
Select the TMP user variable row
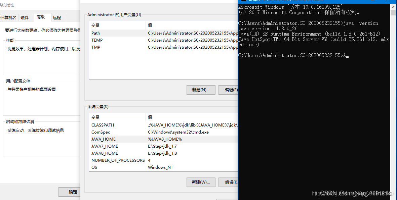[164, 47]
